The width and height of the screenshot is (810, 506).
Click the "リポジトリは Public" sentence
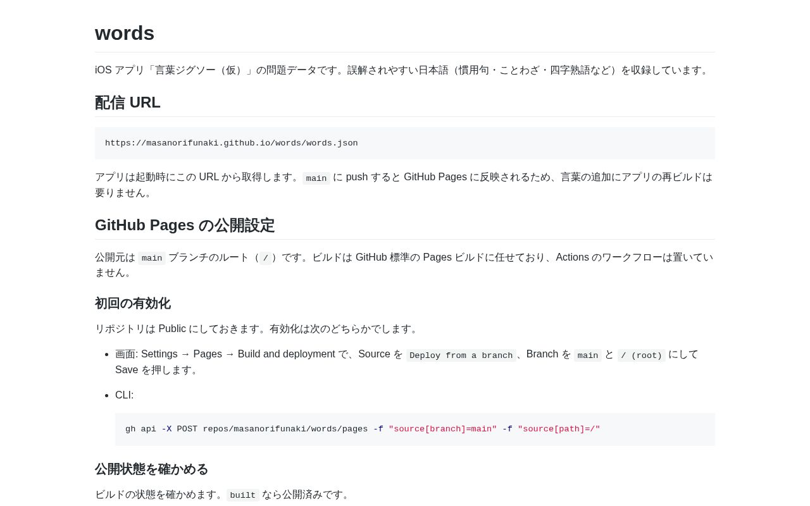(x=257, y=329)
